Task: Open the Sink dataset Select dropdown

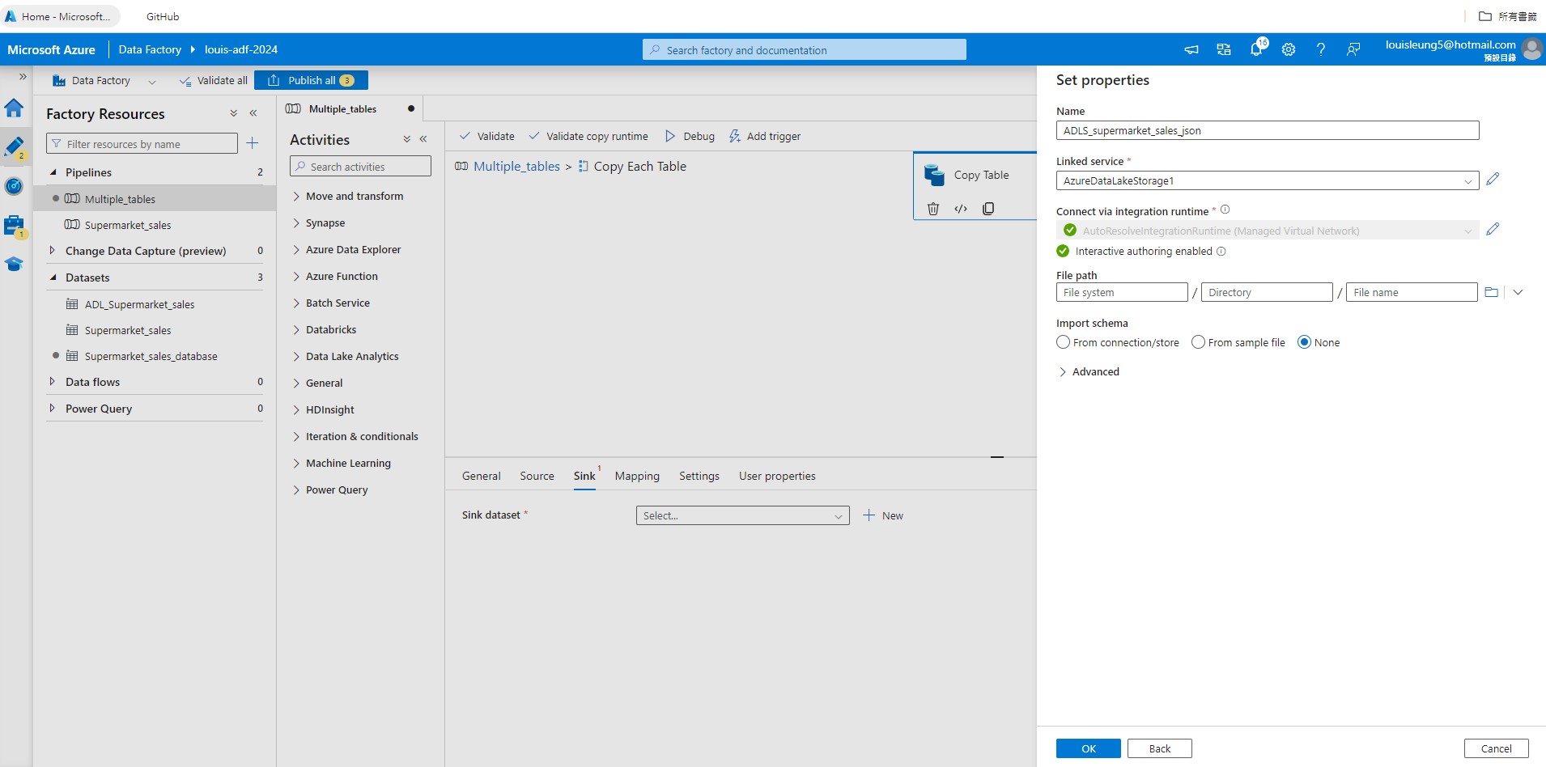Action: 742,515
